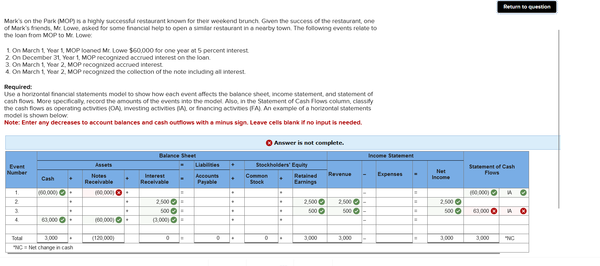
Task: Open event 3 cash flow classification IA dropdown
Action: click(514, 211)
